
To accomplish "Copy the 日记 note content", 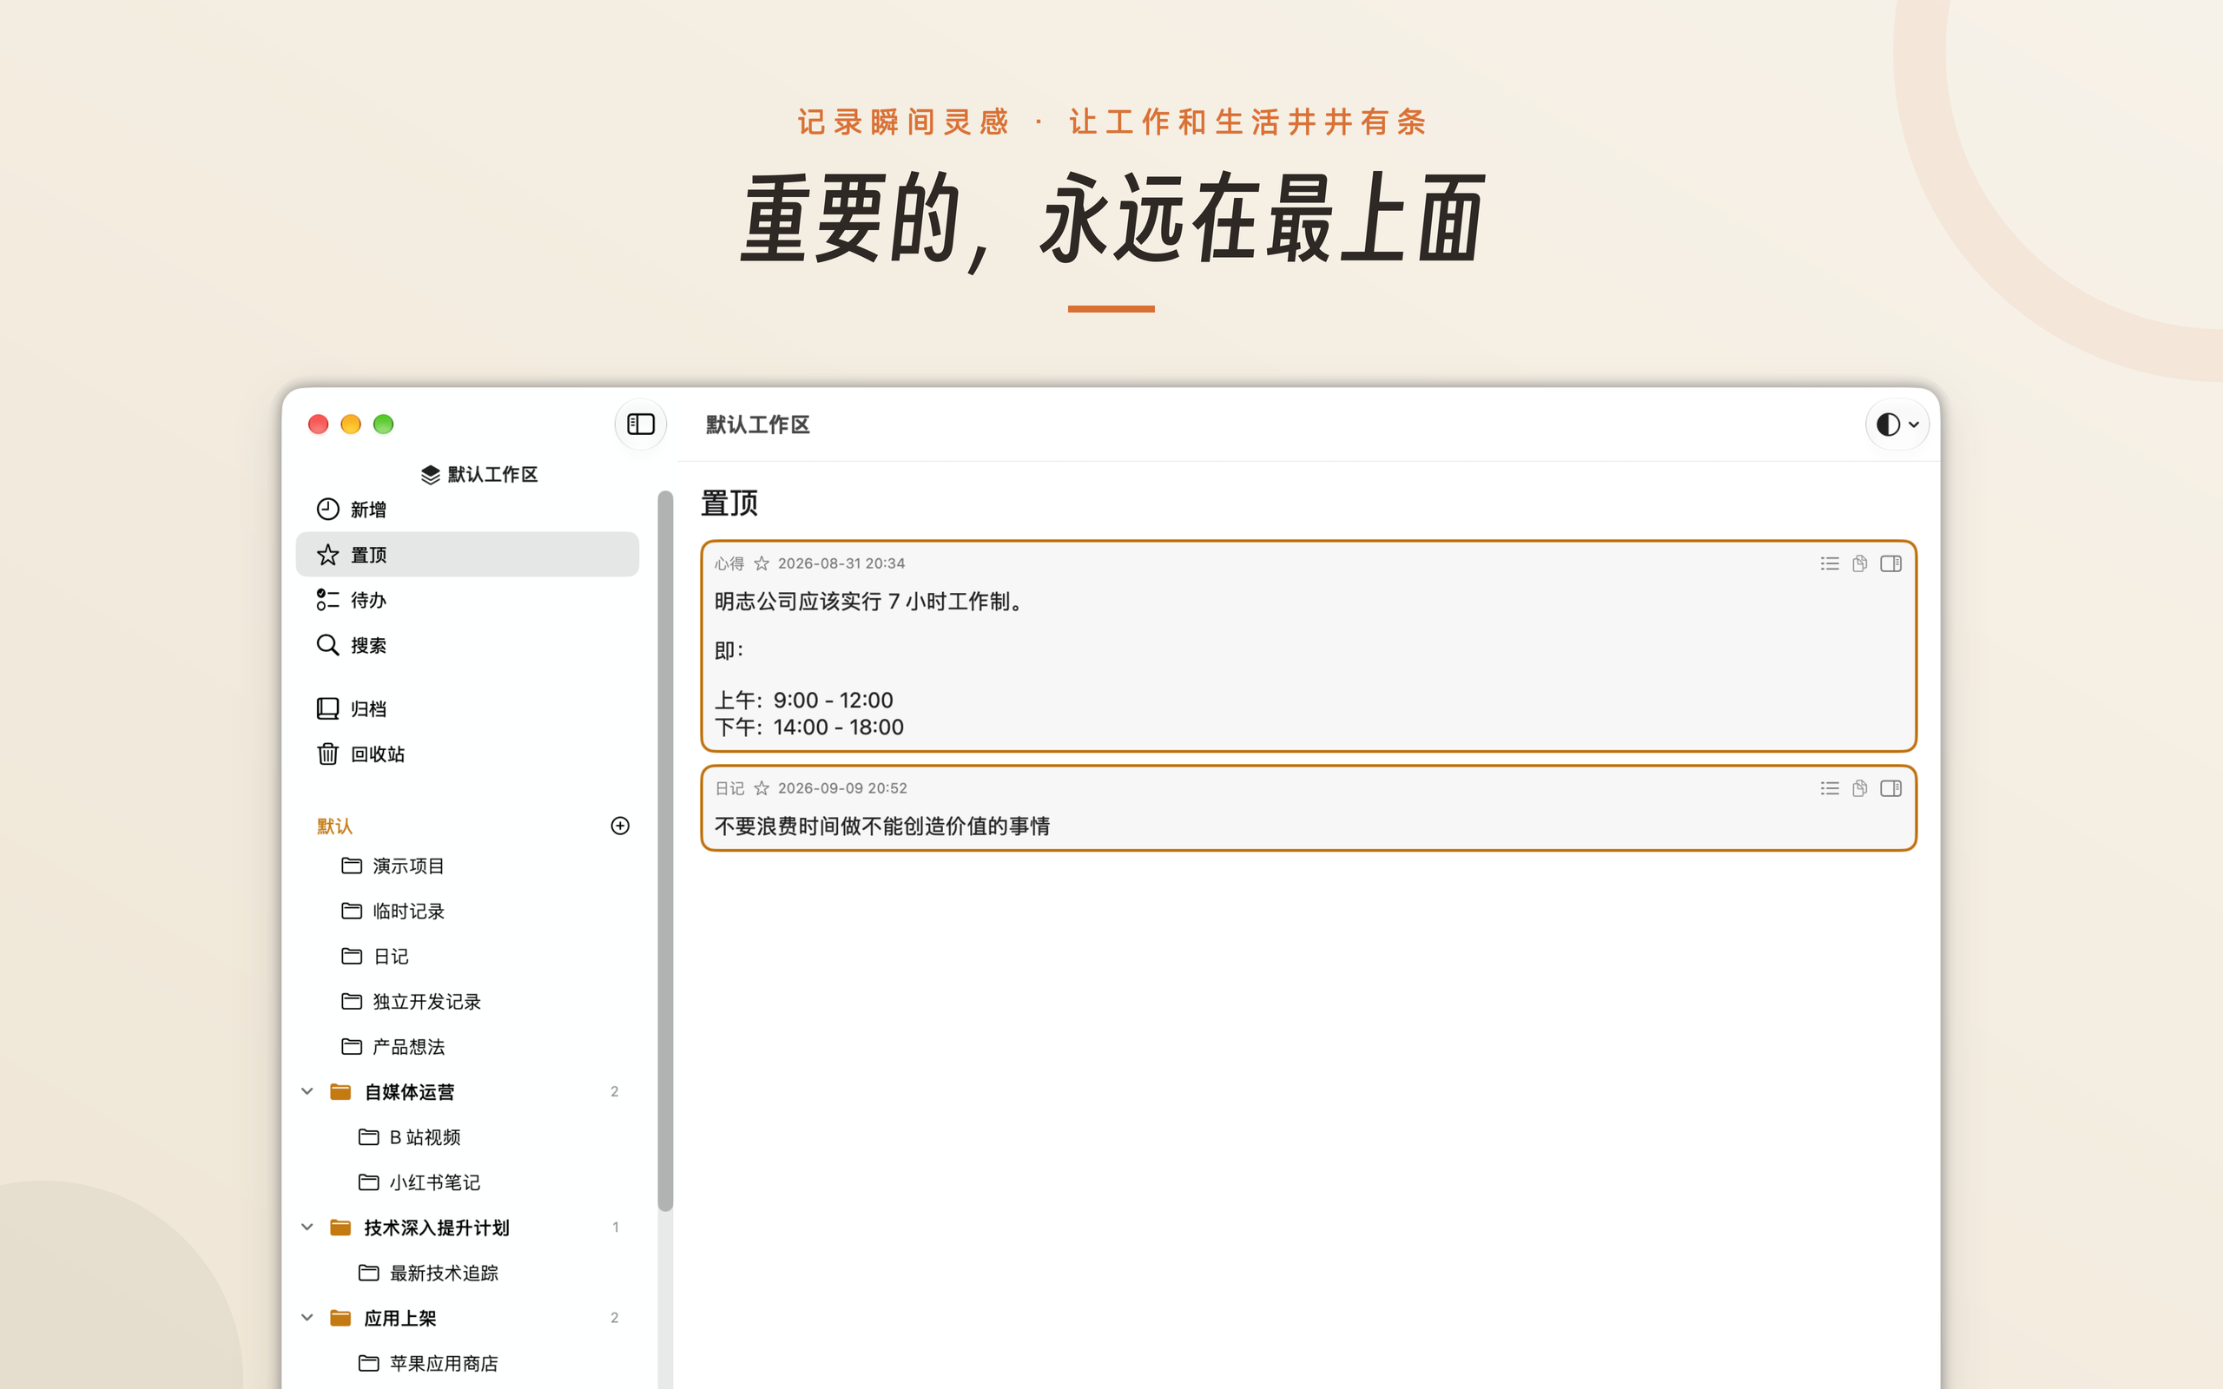I will point(1859,788).
